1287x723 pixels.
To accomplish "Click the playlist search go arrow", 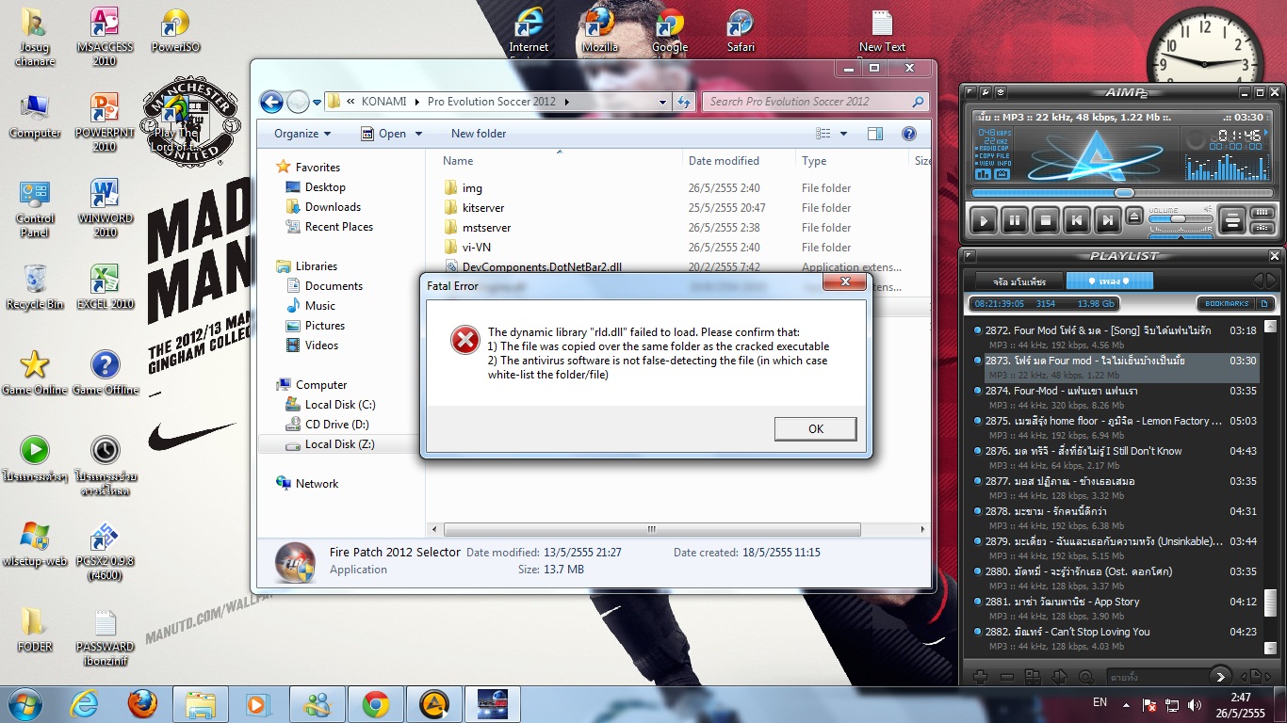I will [x=1221, y=676].
